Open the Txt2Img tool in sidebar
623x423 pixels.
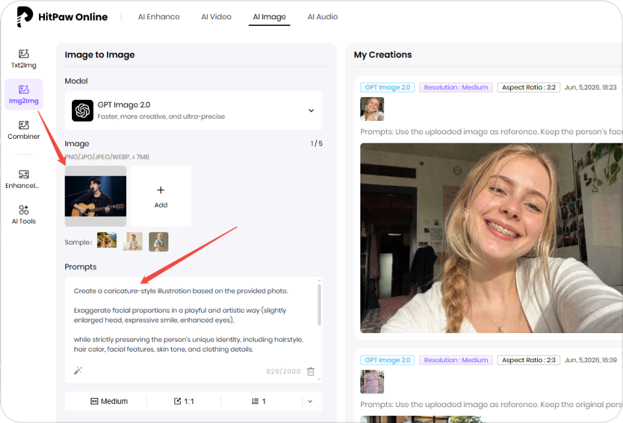[24, 59]
